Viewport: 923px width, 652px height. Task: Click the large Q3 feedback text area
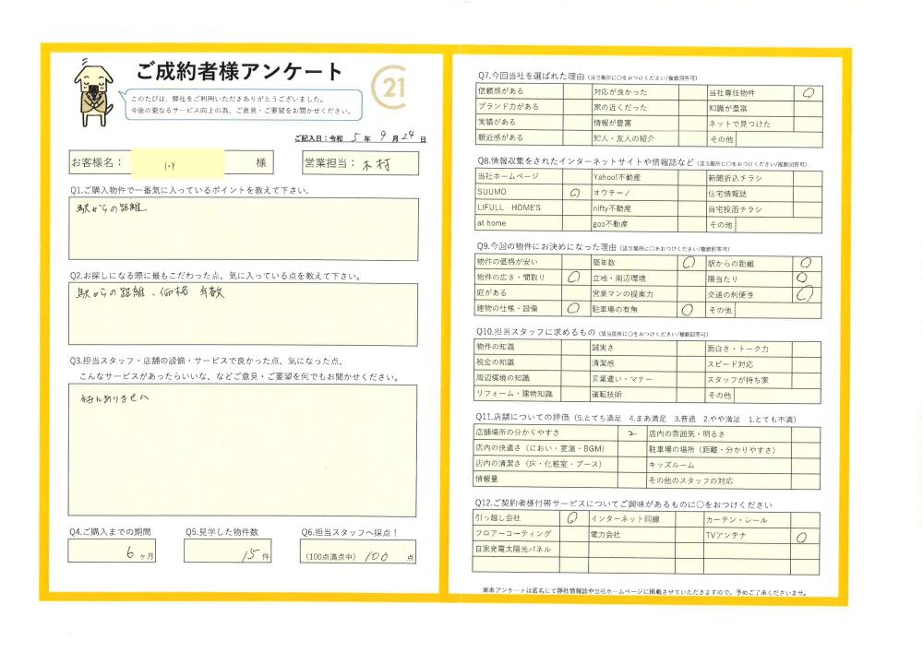pos(243,449)
